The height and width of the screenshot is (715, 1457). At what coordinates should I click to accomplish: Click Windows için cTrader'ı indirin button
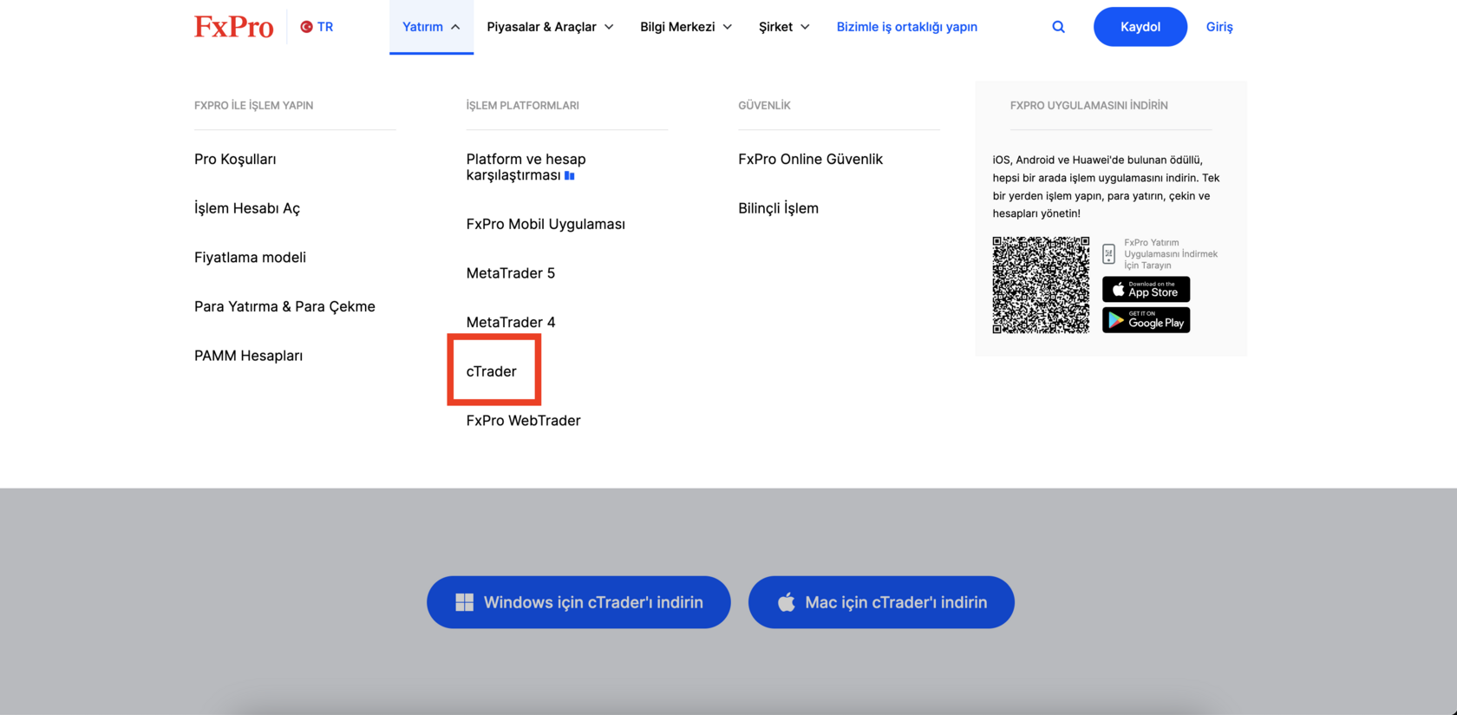(x=578, y=602)
